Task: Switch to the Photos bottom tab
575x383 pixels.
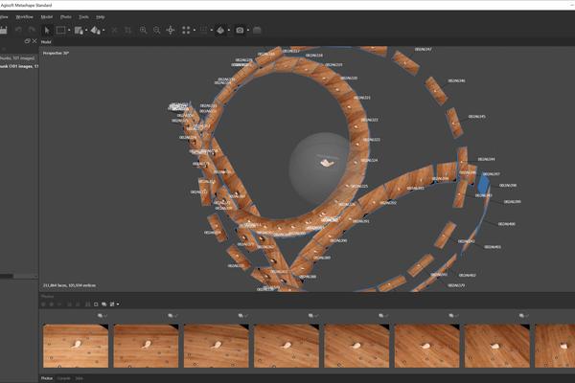Action: coord(47,378)
